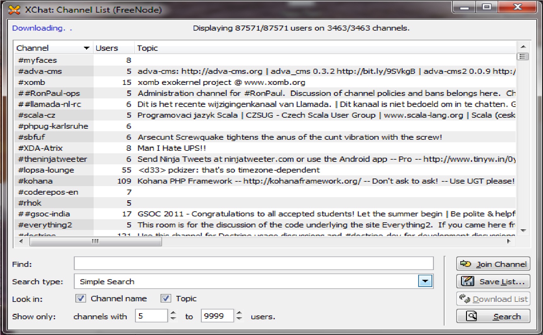The height and width of the screenshot is (335, 543).
Task: Open the Search type dropdown arrow
Action: tap(425, 281)
